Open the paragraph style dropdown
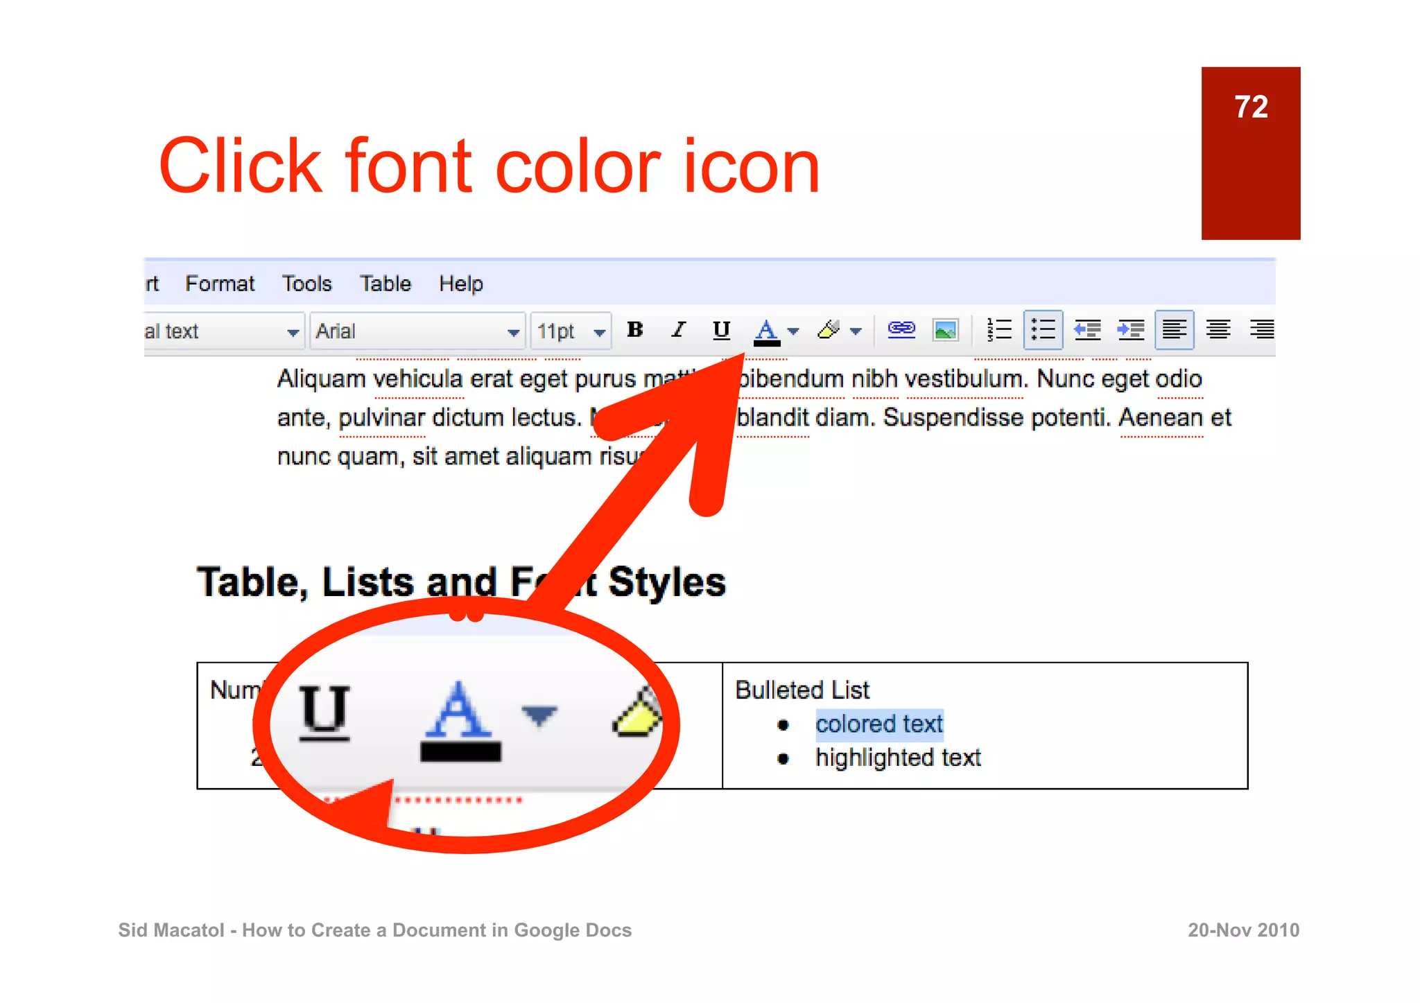1420x1003 pixels. pyautogui.click(x=223, y=332)
